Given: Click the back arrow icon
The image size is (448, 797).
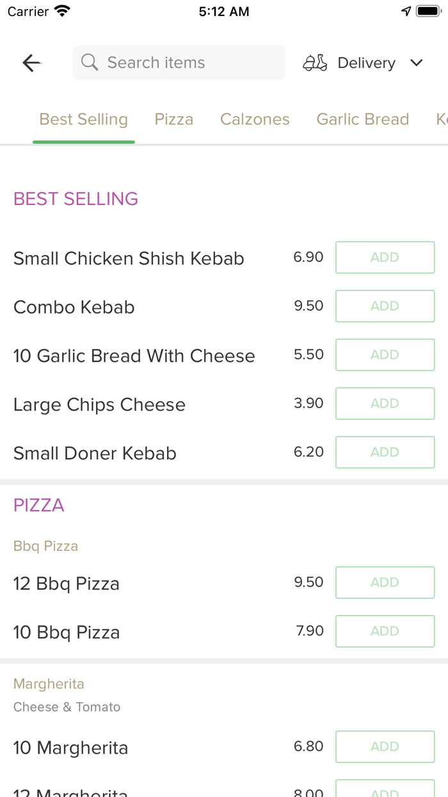Looking at the screenshot, I should click(31, 62).
